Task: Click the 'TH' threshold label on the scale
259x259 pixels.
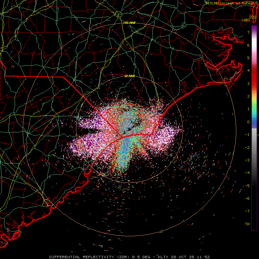Action: 247,224
